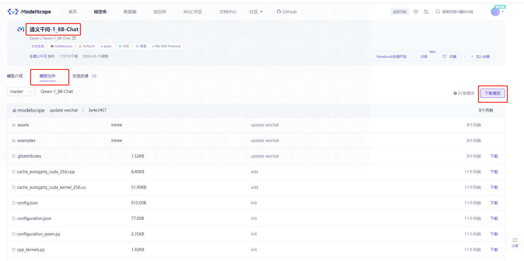Go to 首页 in the navbar
The height and width of the screenshot is (261, 524).
[73, 12]
